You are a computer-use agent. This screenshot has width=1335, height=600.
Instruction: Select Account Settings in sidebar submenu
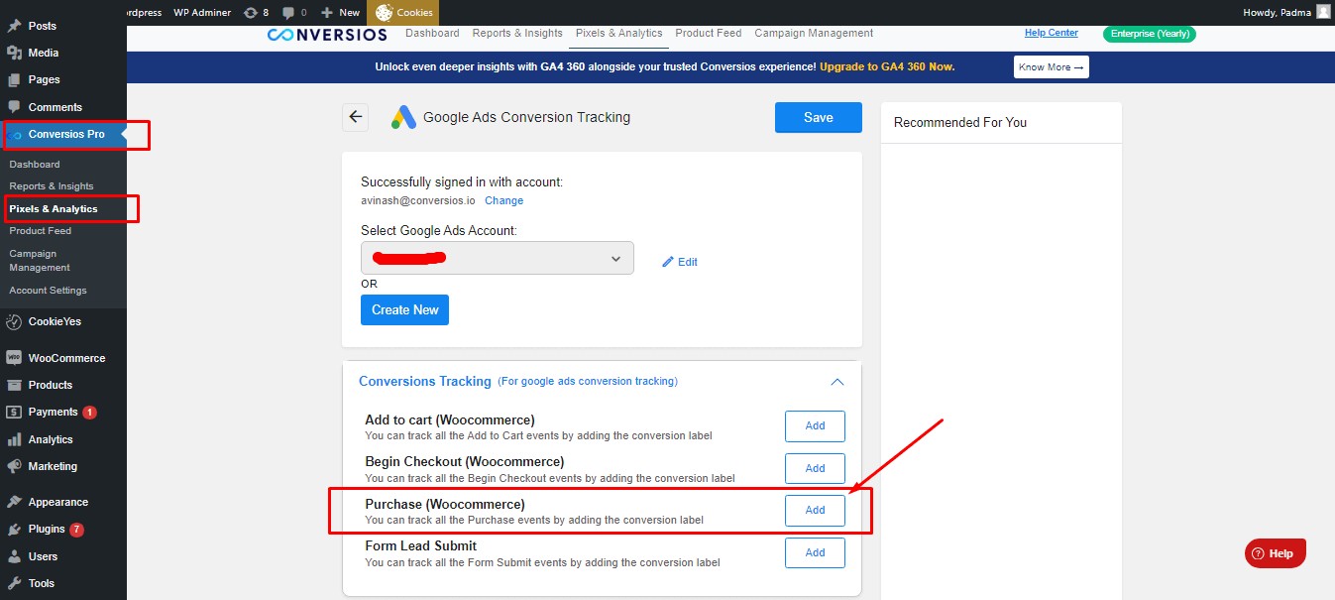point(48,291)
